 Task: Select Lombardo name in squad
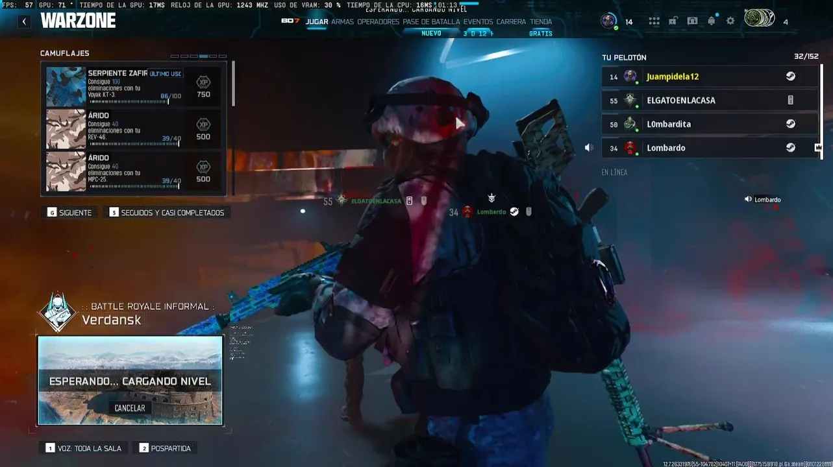pos(666,148)
